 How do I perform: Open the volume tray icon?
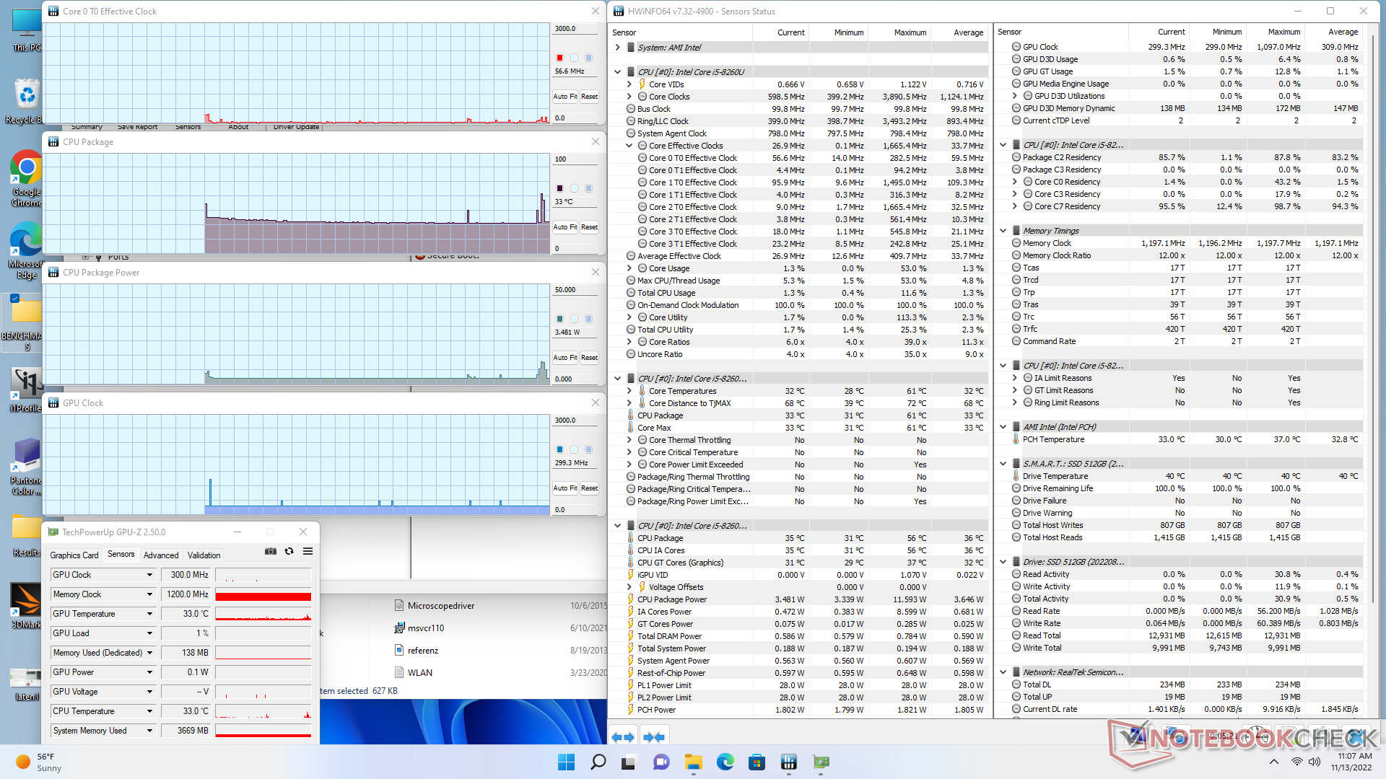pyautogui.click(x=1315, y=762)
